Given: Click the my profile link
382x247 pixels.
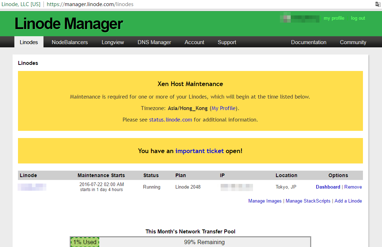Looking at the screenshot, I should click(x=334, y=18).
